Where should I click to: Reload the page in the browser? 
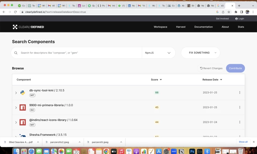pyautogui.click(x=15, y=12)
